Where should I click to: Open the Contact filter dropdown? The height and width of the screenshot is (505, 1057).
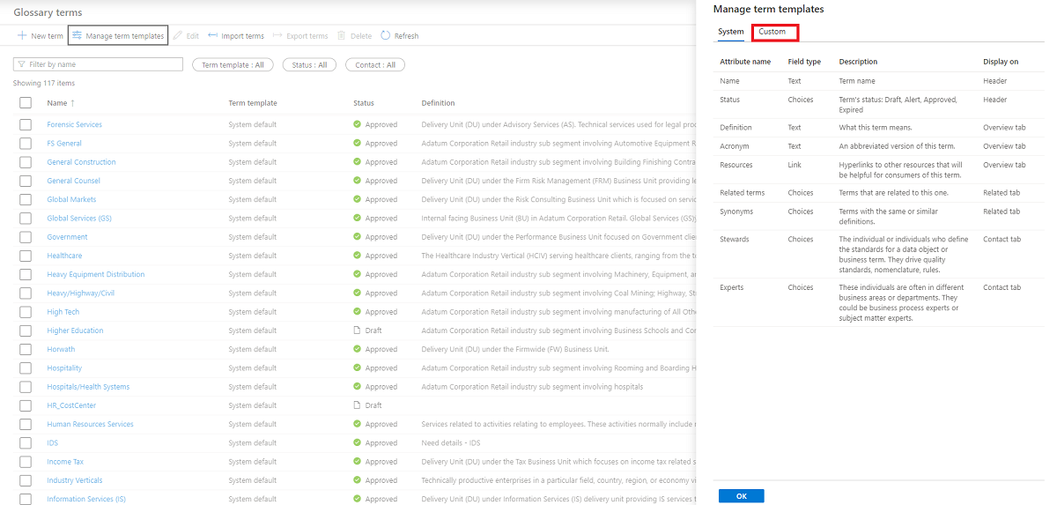pos(375,65)
